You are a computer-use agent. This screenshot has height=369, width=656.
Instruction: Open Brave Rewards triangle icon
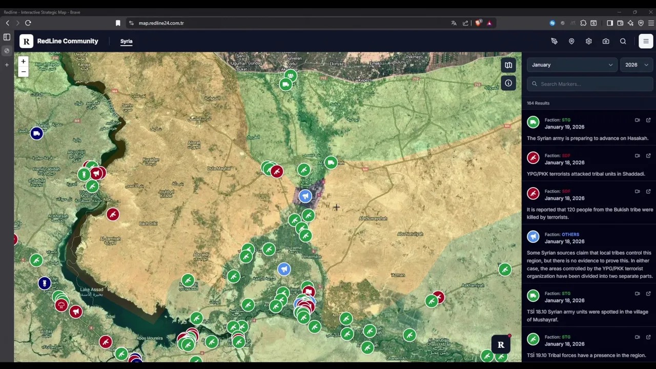[489, 23]
